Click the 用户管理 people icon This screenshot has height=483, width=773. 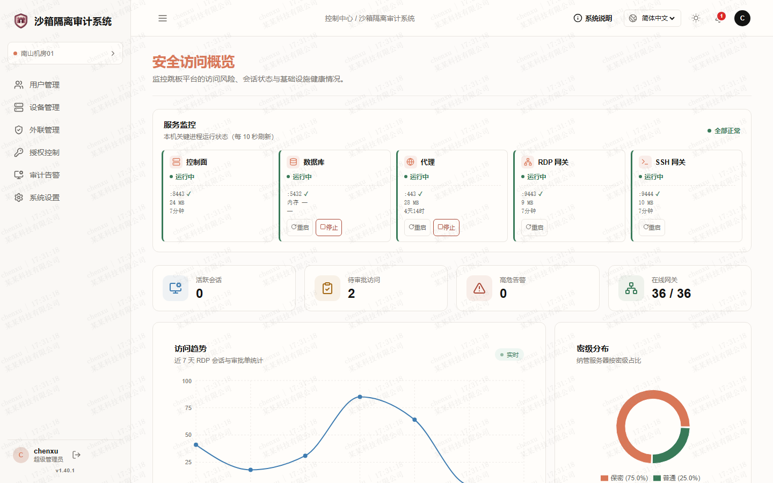(19, 85)
